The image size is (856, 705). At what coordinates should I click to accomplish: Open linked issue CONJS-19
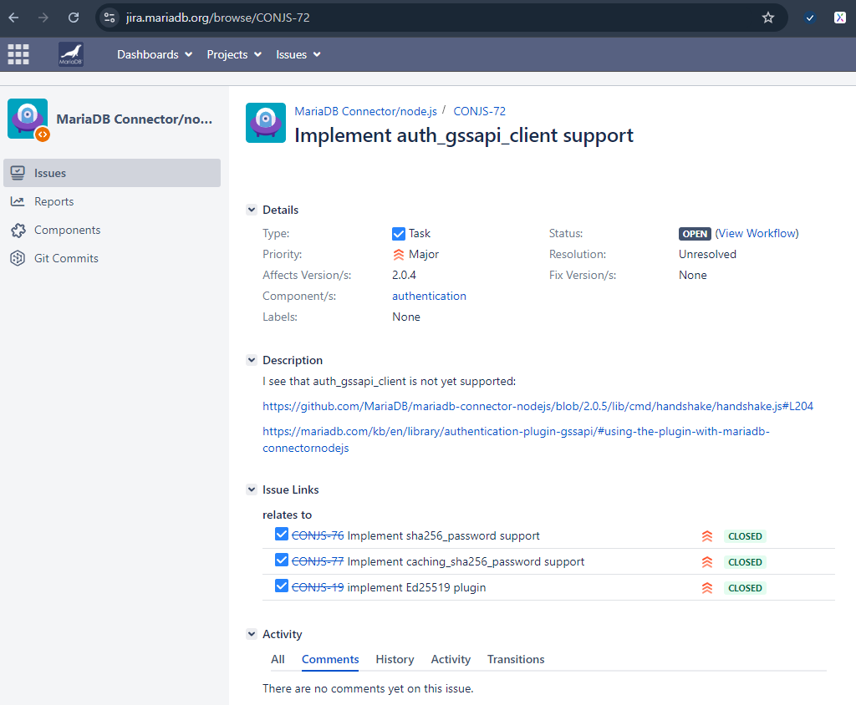pos(318,587)
